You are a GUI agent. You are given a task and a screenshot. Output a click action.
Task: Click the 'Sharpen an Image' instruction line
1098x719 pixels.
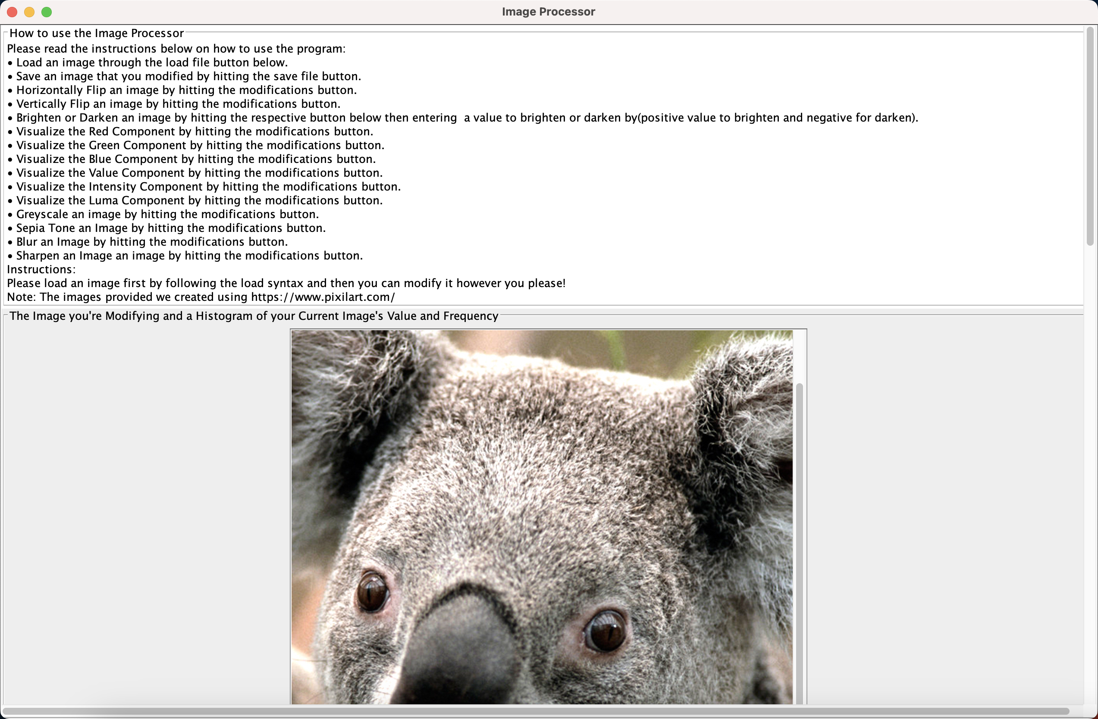pyautogui.click(x=185, y=256)
